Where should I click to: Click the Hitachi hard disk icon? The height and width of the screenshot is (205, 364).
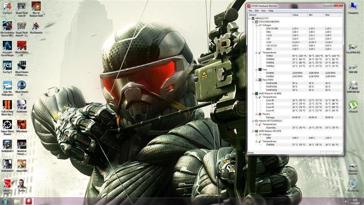(257, 121)
